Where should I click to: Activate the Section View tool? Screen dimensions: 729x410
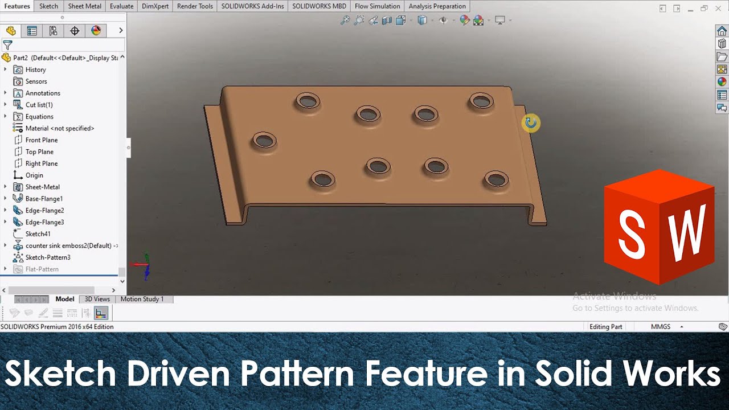[x=387, y=20]
